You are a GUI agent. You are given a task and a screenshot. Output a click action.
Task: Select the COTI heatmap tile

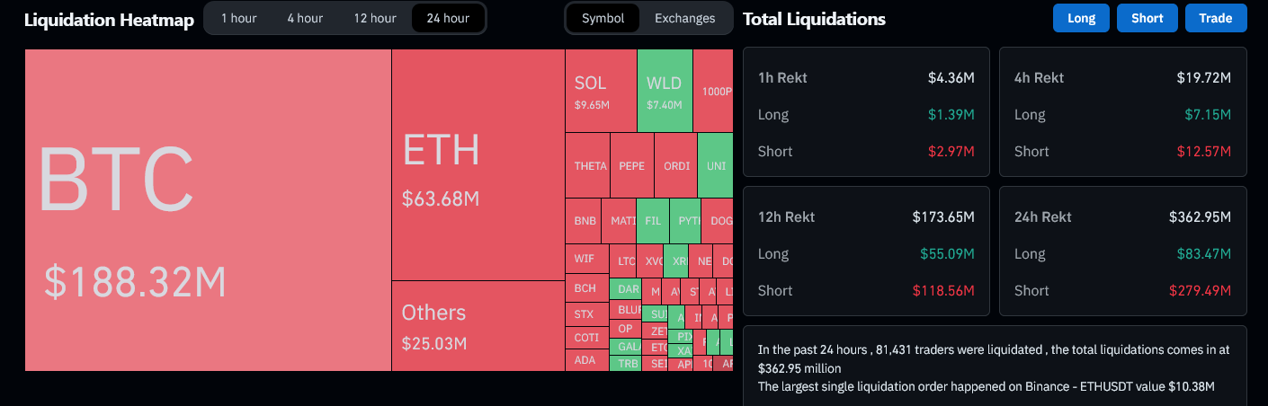(587, 338)
